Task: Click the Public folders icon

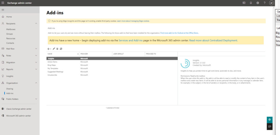Action: coord(3,99)
